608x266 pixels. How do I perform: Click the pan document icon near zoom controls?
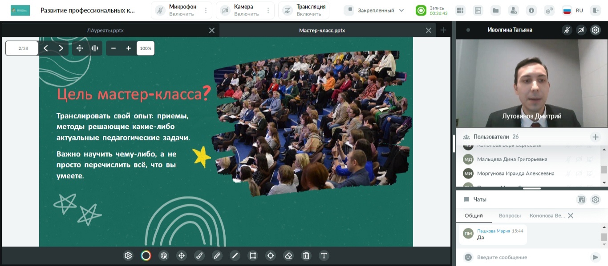pos(80,48)
